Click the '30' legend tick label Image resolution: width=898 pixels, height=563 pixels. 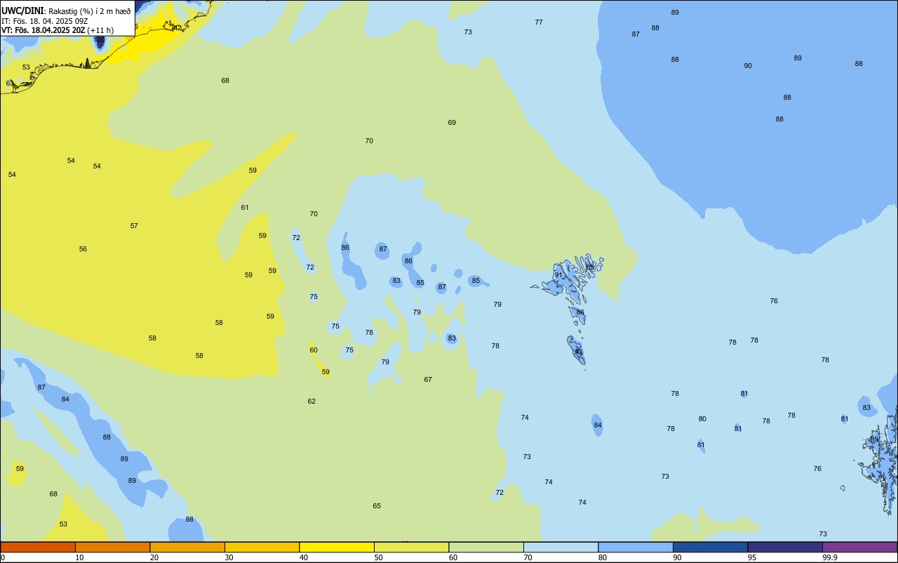(229, 557)
